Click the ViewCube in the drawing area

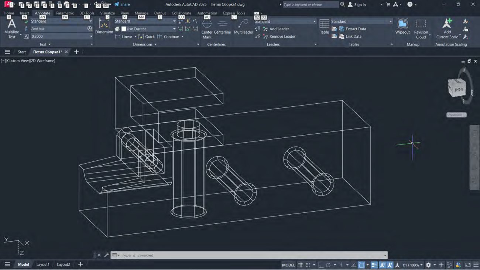pyautogui.click(x=457, y=88)
